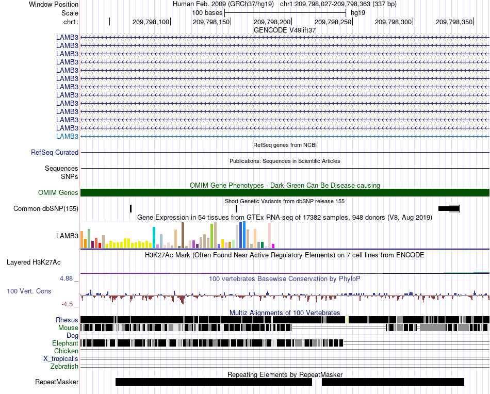Click the GTEx LAMB3 expression bar chart

tap(177, 235)
